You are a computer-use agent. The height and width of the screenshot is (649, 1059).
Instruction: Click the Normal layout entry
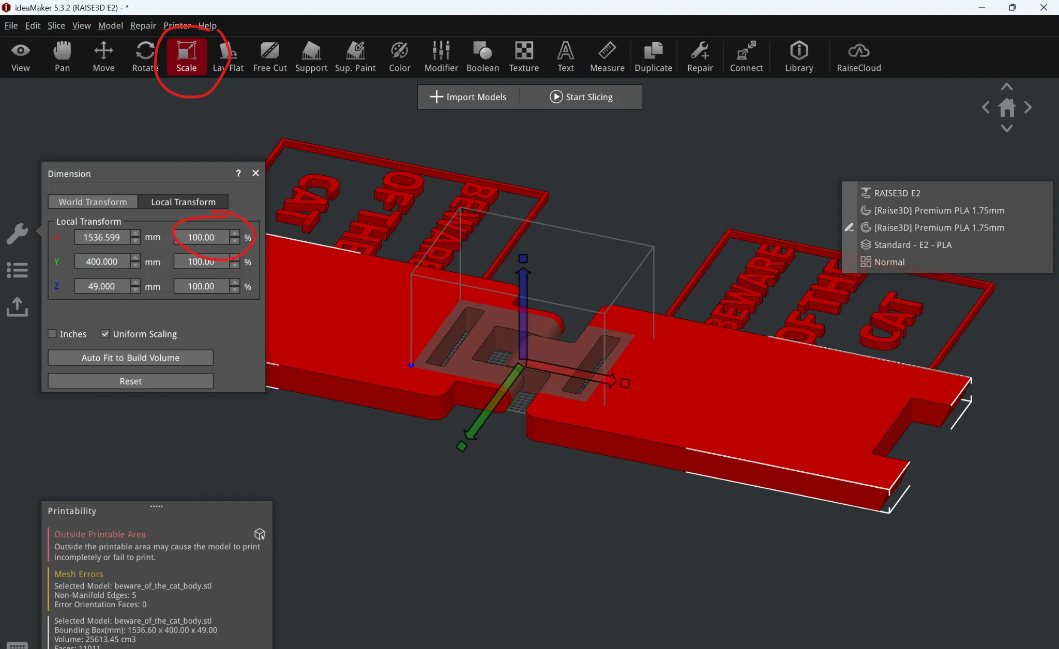(x=889, y=262)
